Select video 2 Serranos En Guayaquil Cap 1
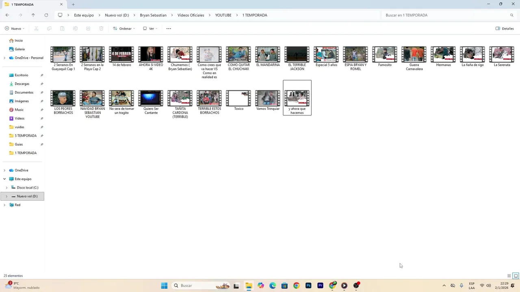The height and width of the screenshot is (292, 520). click(63, 58)
